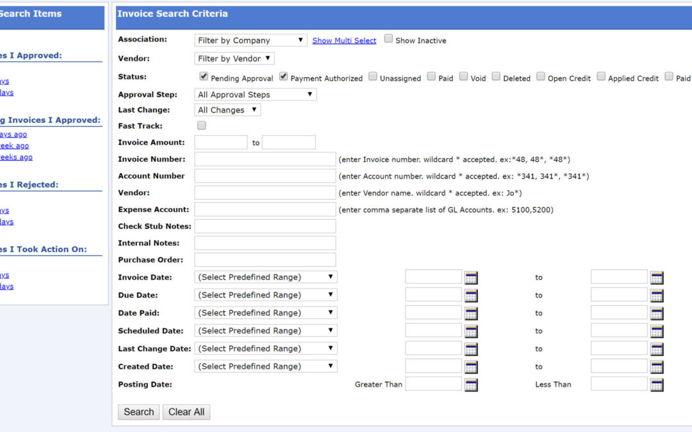
Task: Check the Show Inactive checkbox
Action: coord(388,38)
